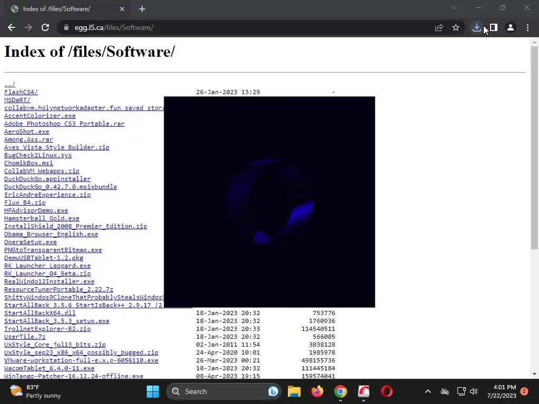Image resolution: width=539 pixels, height=404 pixels.
Task: Download AeroShot.exe
Action: tap(26, 131)
